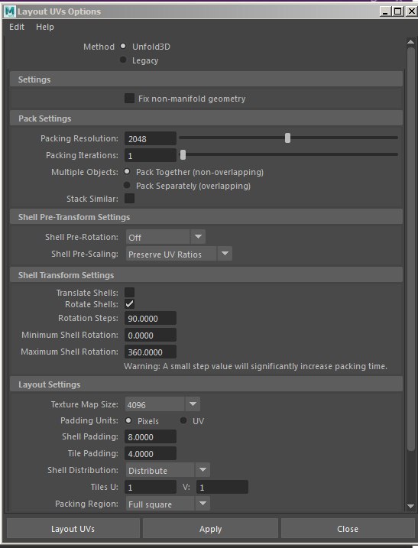The width and height of the screenshot is (418, 548).
Task: Open the Packing Region dropdown
Action: 168,504
